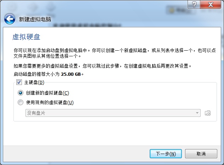Click the paragraph starting 你可以现在添加启动盘
The width and height of the screenshot is (224, 165).
115,53
